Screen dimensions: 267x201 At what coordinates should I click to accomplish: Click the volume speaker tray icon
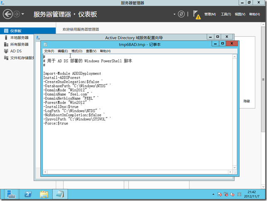pyautogui.click(x=232, y=194)
